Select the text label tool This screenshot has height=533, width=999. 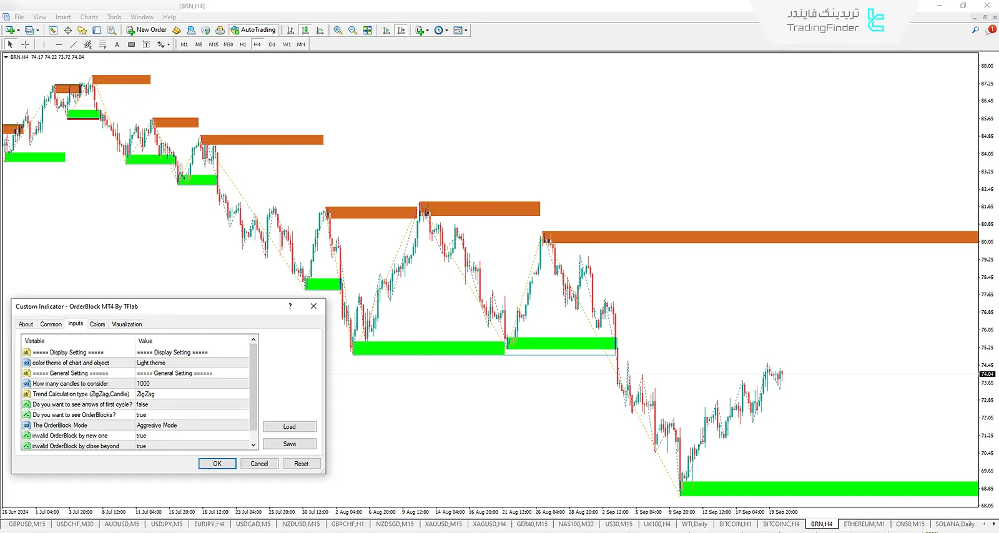117,44
